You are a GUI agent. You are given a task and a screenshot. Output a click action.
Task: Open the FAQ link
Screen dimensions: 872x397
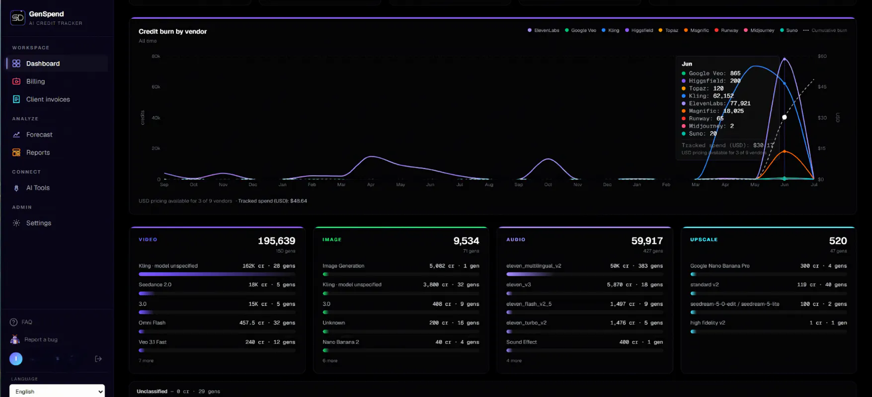[27, 322]
